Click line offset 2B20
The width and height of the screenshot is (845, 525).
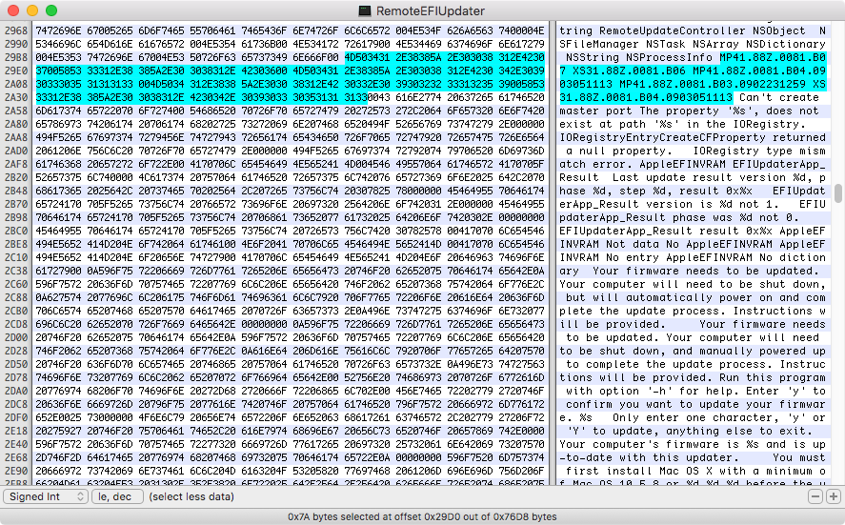[16, 177]
